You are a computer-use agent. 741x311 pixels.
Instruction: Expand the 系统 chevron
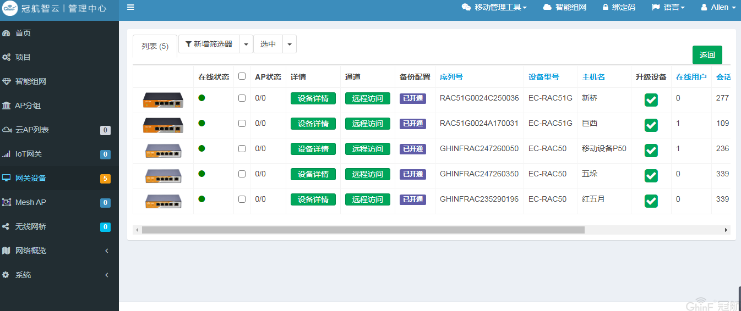click(x=107, y=275)
